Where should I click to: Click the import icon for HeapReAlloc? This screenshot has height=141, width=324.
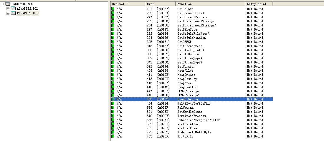tap(113, 87)
